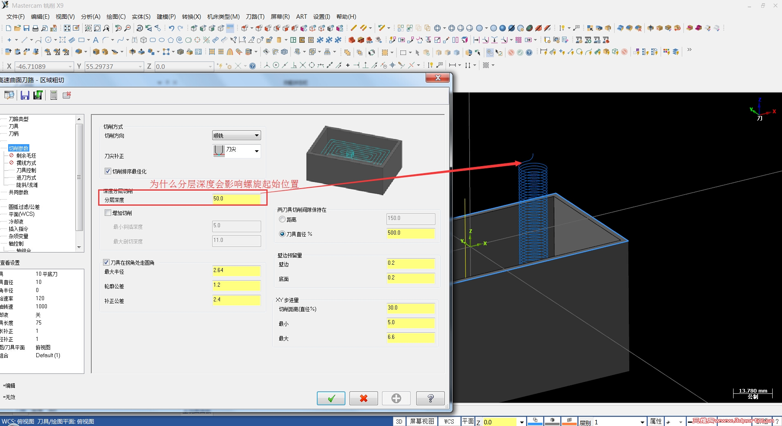Click the blue wireframe color swatch in status bar

click(x=535, y=422)
